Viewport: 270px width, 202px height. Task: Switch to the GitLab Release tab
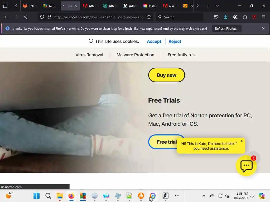pos(30,6)
